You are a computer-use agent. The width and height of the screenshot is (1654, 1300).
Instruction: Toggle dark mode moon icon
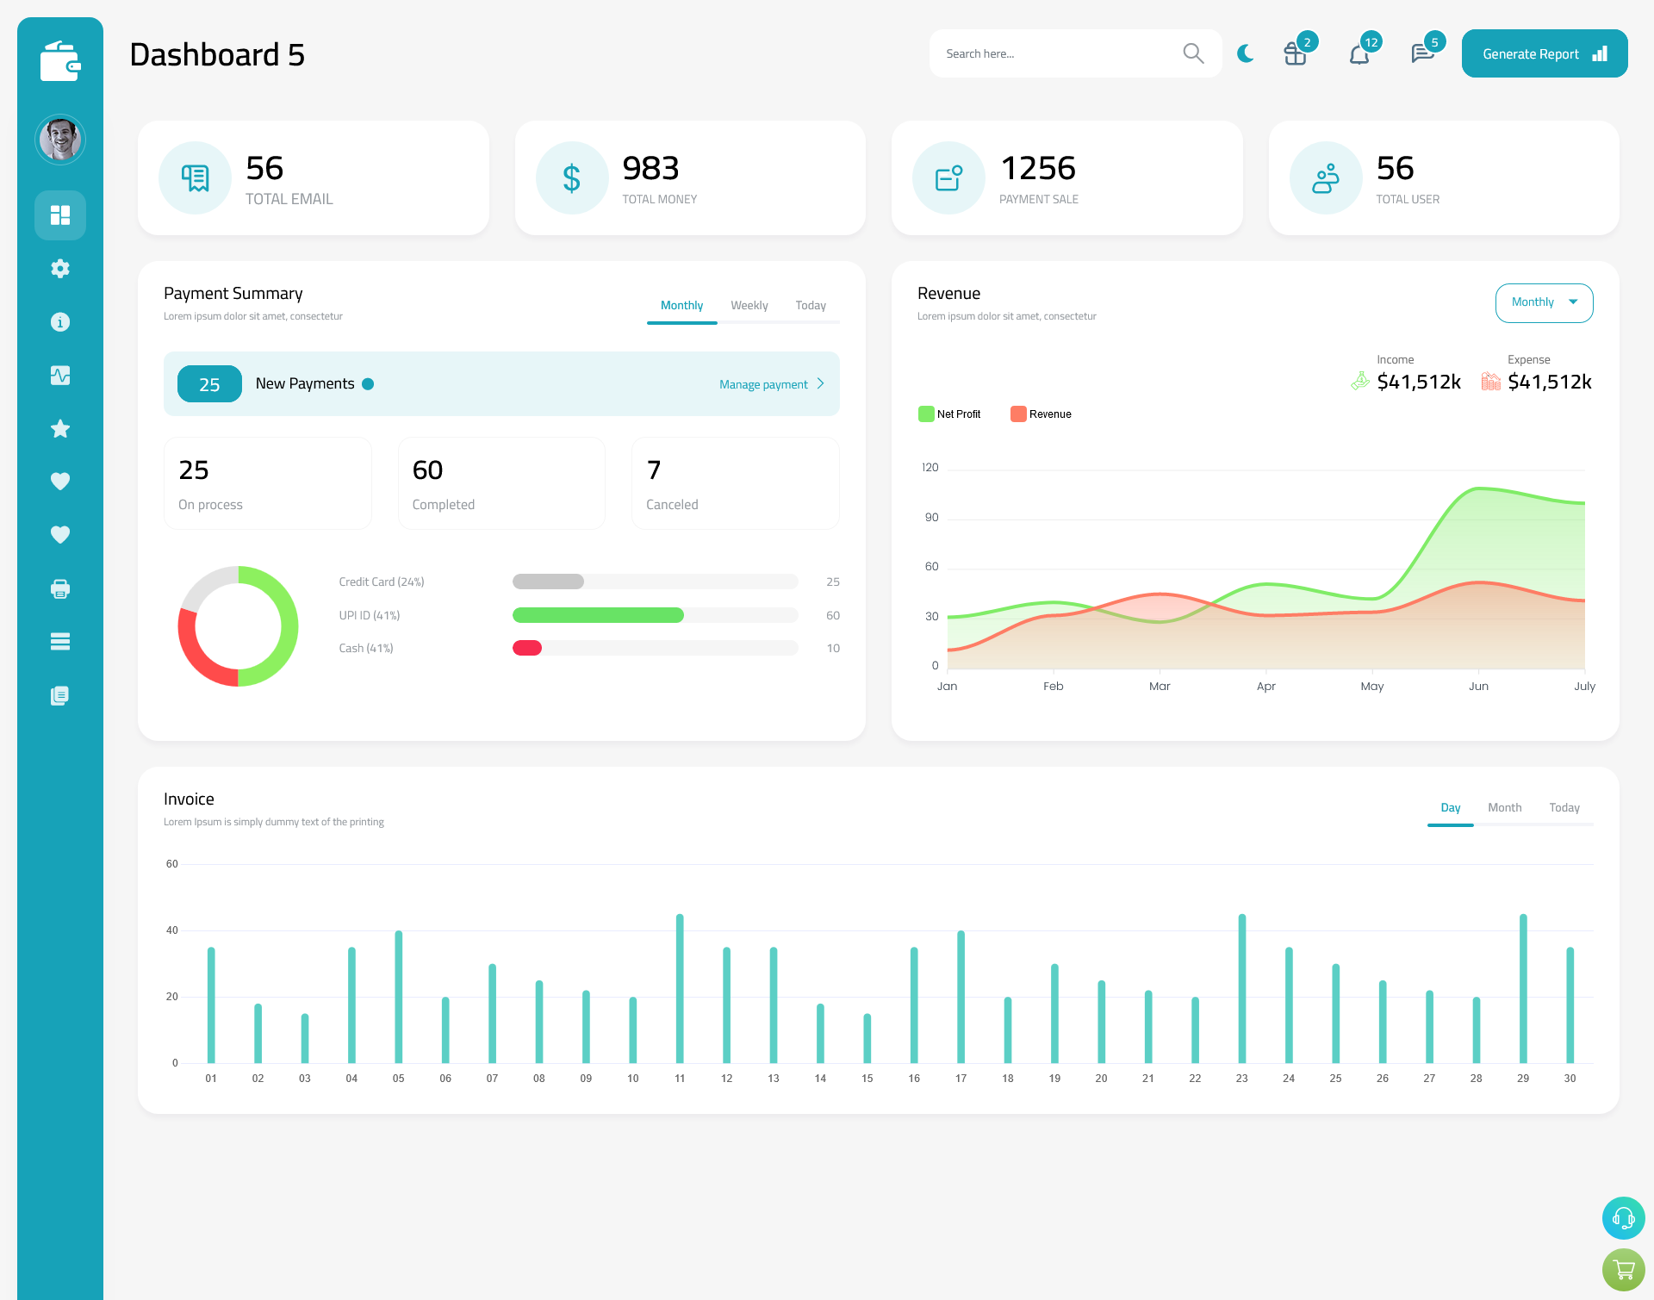coord(1245,53)
